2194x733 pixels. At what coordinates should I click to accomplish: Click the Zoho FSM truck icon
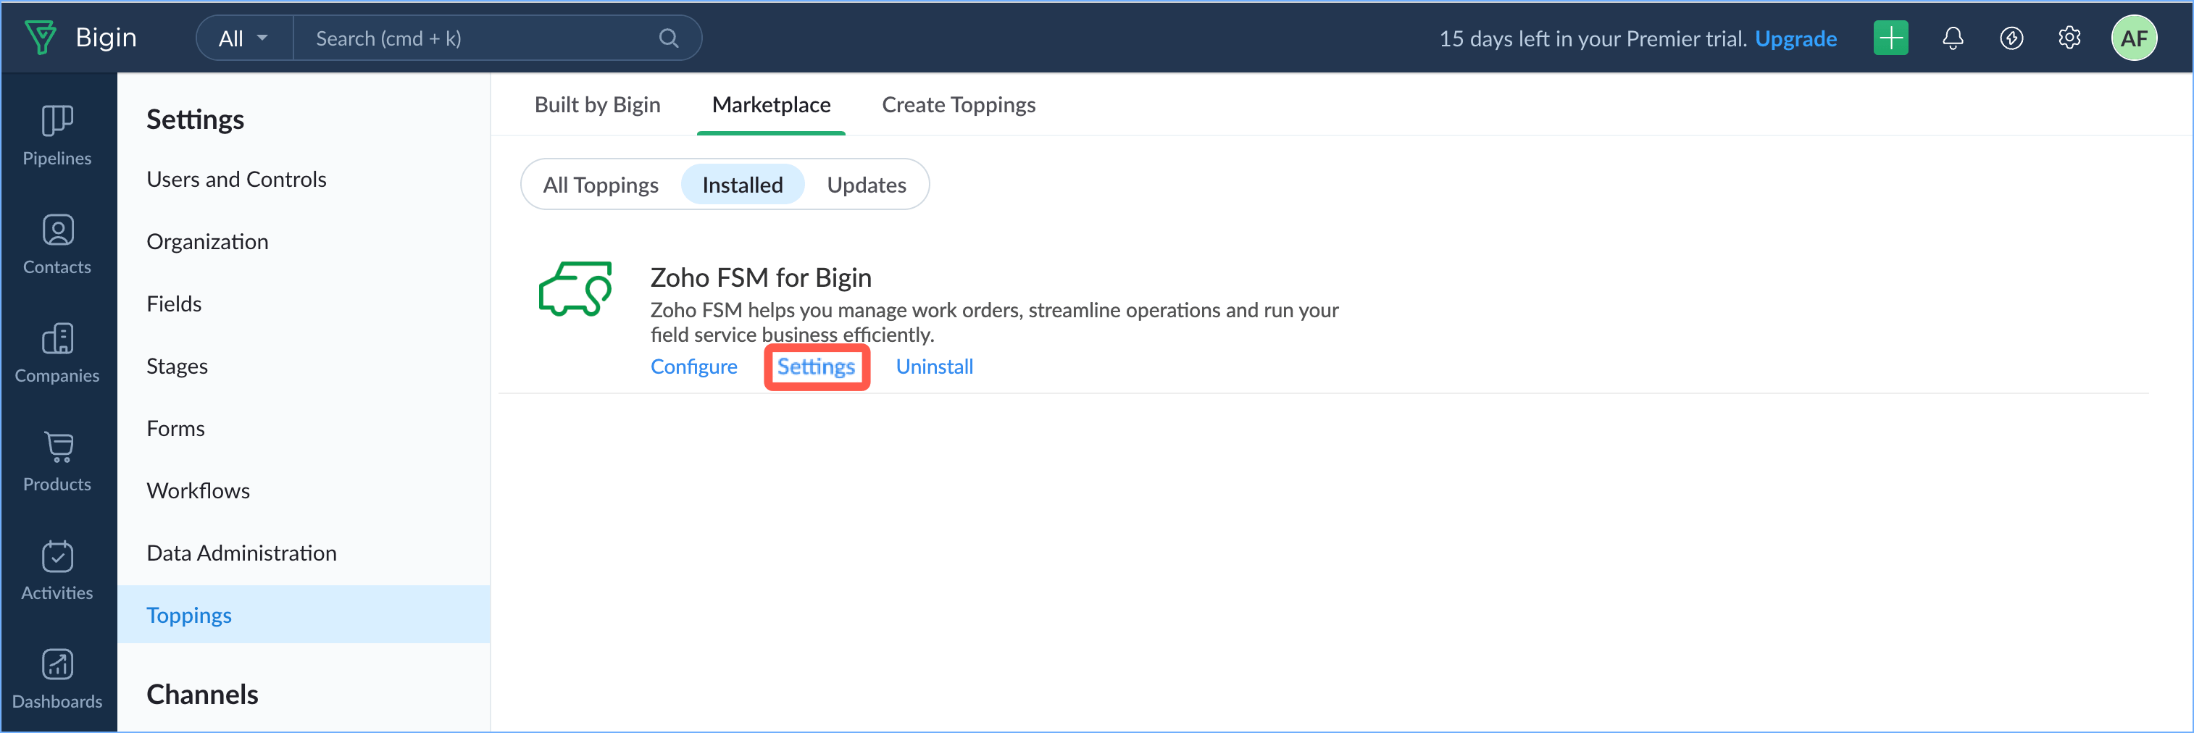click(x=576, y=290)
